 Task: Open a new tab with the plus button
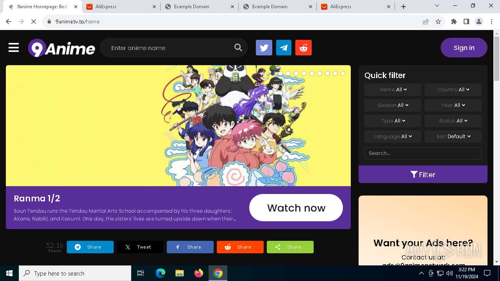tap(404, 7)
